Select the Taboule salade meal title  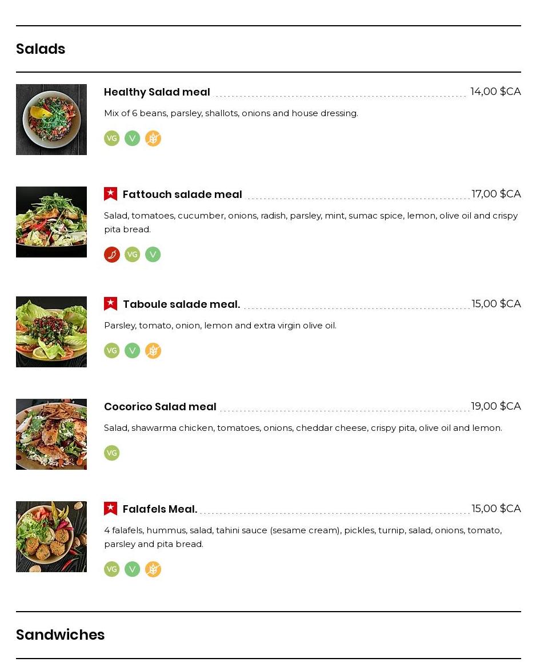181,304
